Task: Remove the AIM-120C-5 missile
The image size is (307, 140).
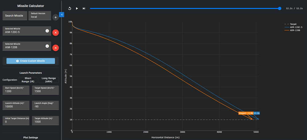Action: click(x=56, y=32)
